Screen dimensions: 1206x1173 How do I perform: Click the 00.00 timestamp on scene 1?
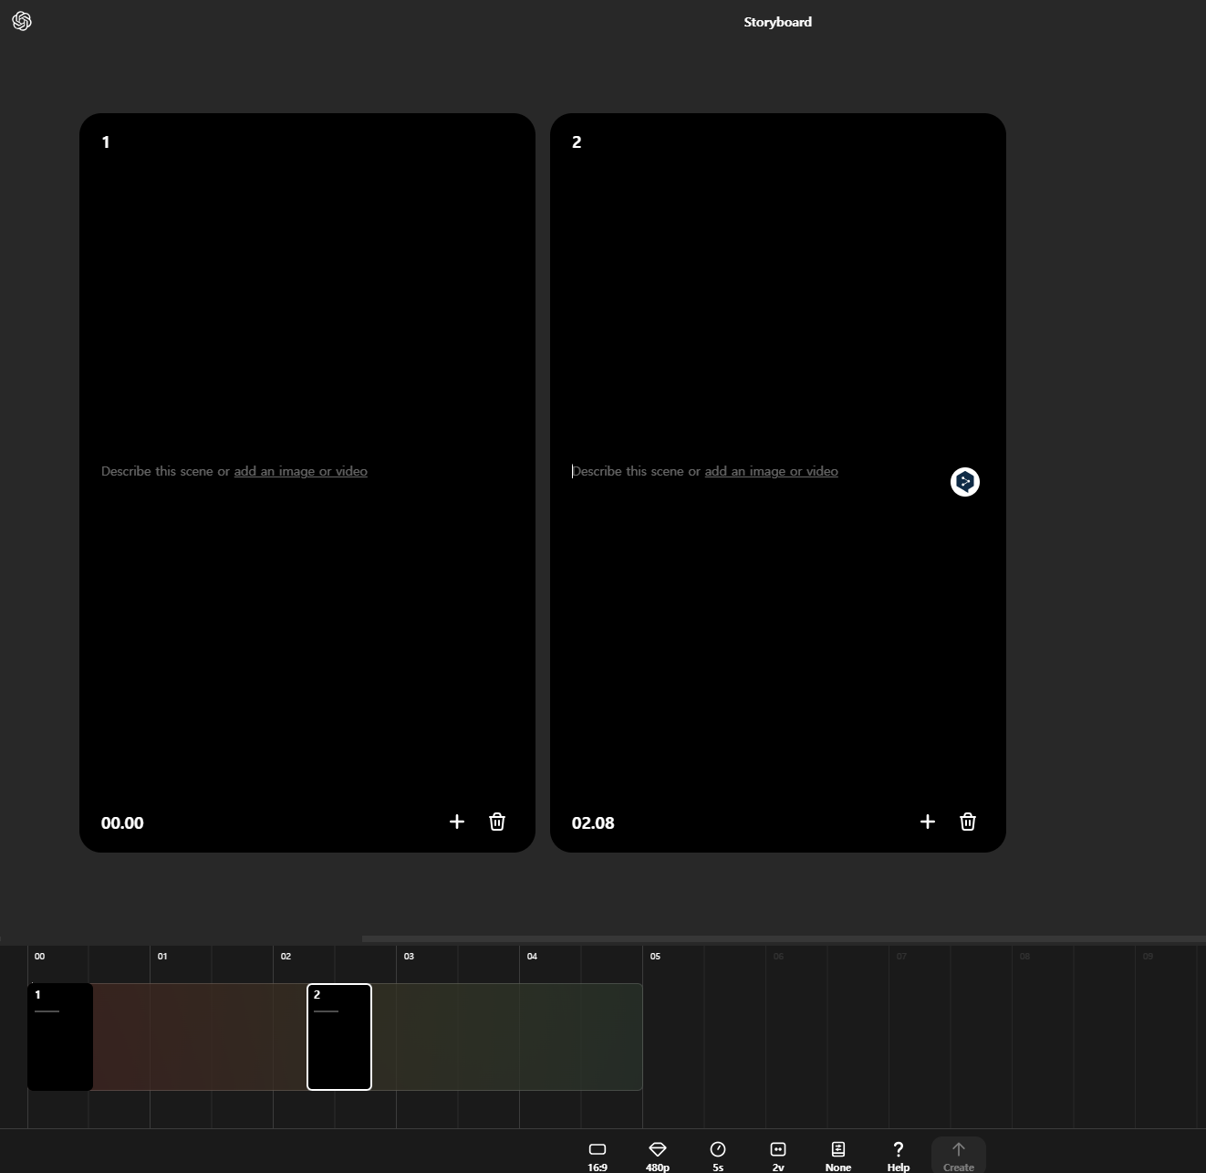click(122, 822)
